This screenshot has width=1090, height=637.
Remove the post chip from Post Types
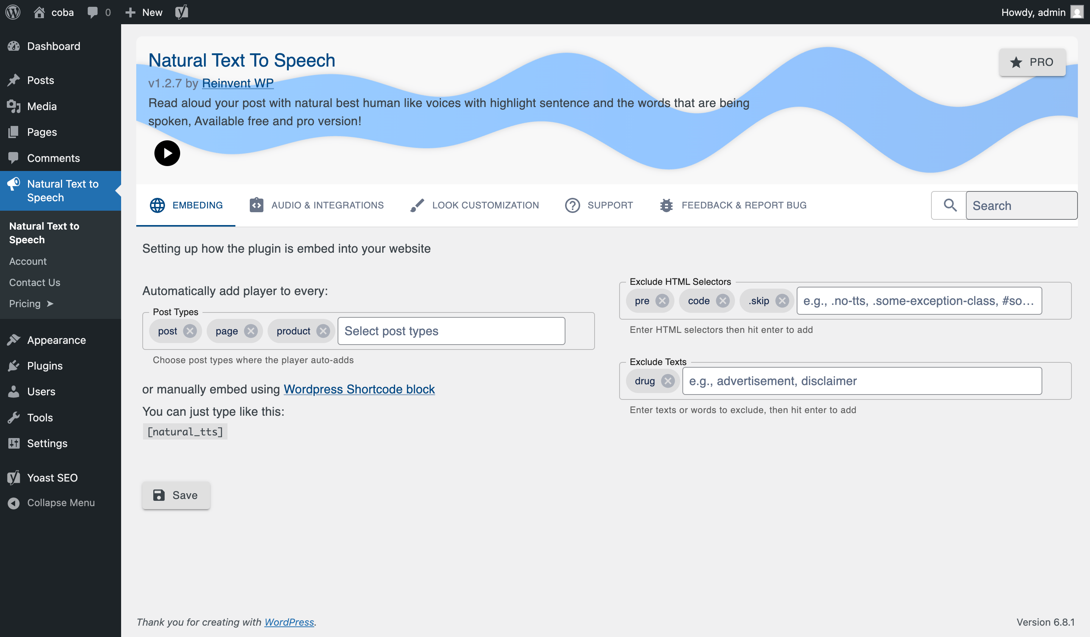pos(190,331)
